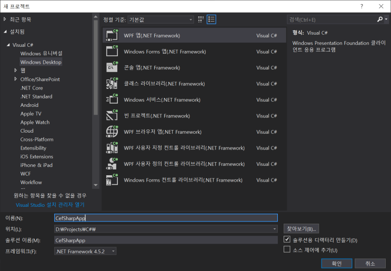Viewport: 391px width, 271px height.
Task: Select WCF category
Action: click(x=25, y=174)
